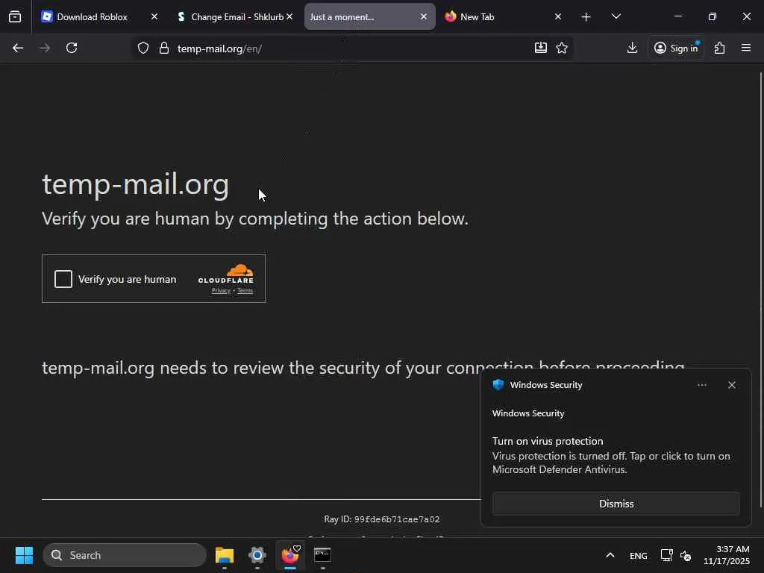Go back one page
The width and height of the screenshot is (764, 573).
[x=18, y=48]
